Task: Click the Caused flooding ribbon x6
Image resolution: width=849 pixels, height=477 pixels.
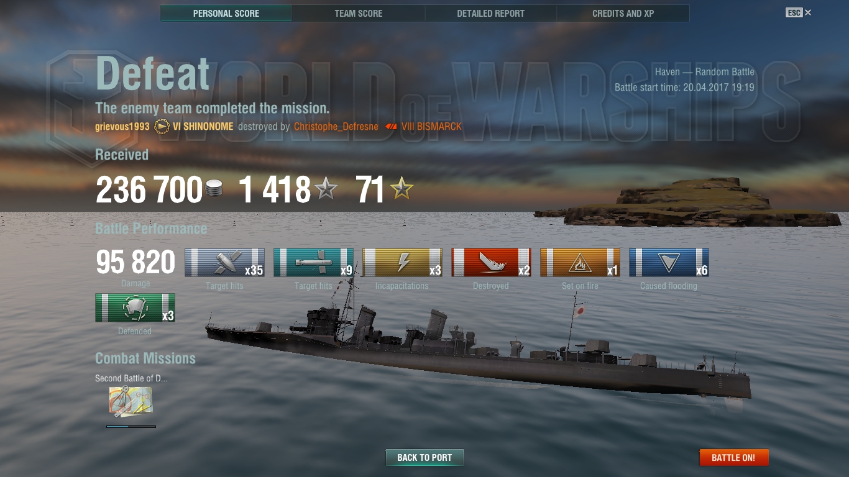Action: [669, 262]
